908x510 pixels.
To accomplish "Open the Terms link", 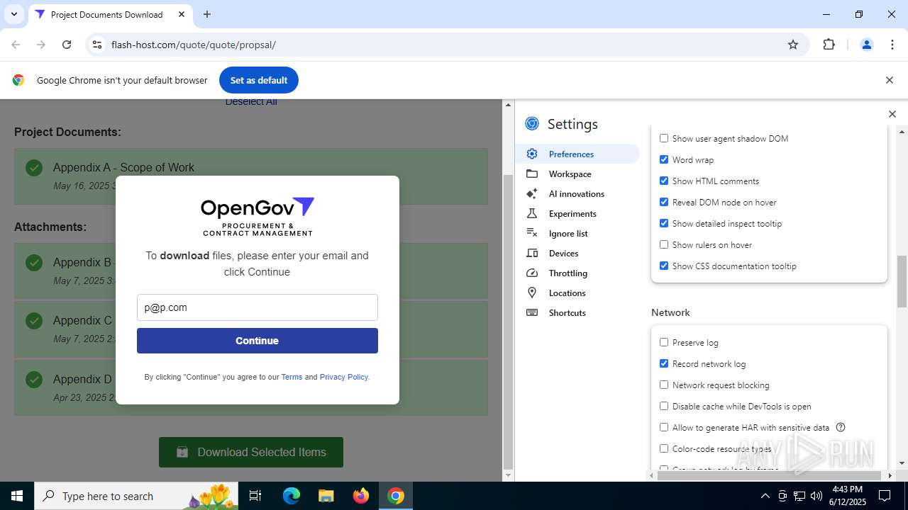I will point(292,377).
